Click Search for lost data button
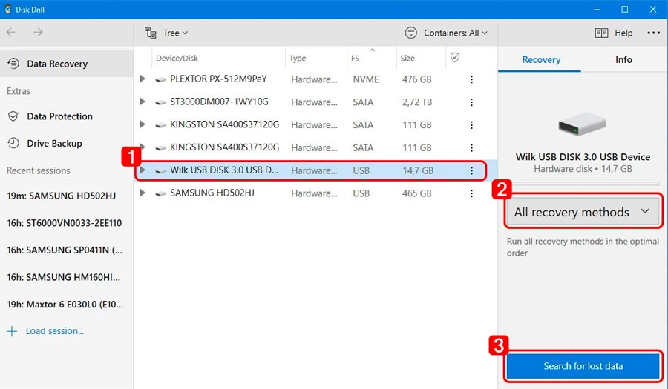The height and width of the screenshot is (389, 668). click(583, 366)
